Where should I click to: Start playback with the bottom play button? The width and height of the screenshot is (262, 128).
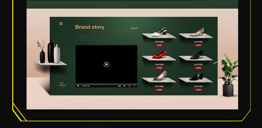pos(78,86)
